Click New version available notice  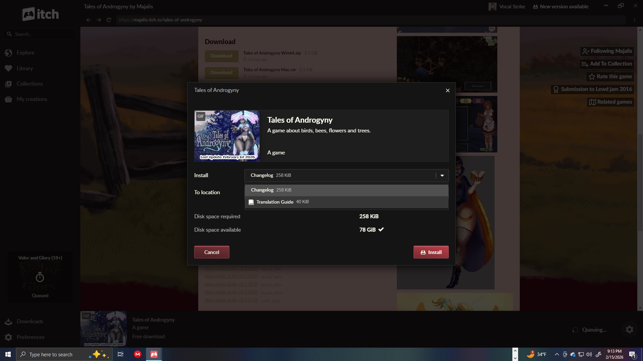pyautogui.click(x=561, y=7)
